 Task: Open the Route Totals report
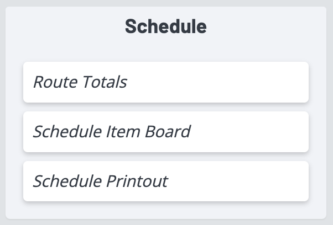(x=165, y=82)
